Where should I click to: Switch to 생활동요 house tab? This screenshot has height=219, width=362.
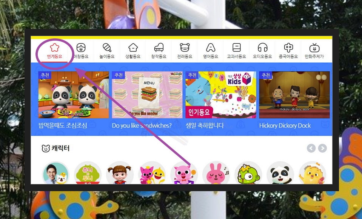click(x=133, y=51)
